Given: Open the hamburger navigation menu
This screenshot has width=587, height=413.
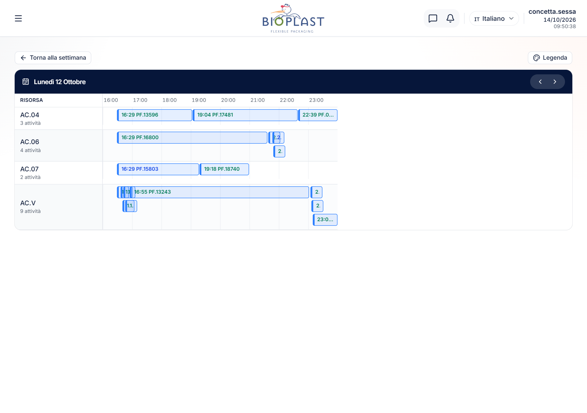Looking at the screenshot, I should (x=18, y=18).
